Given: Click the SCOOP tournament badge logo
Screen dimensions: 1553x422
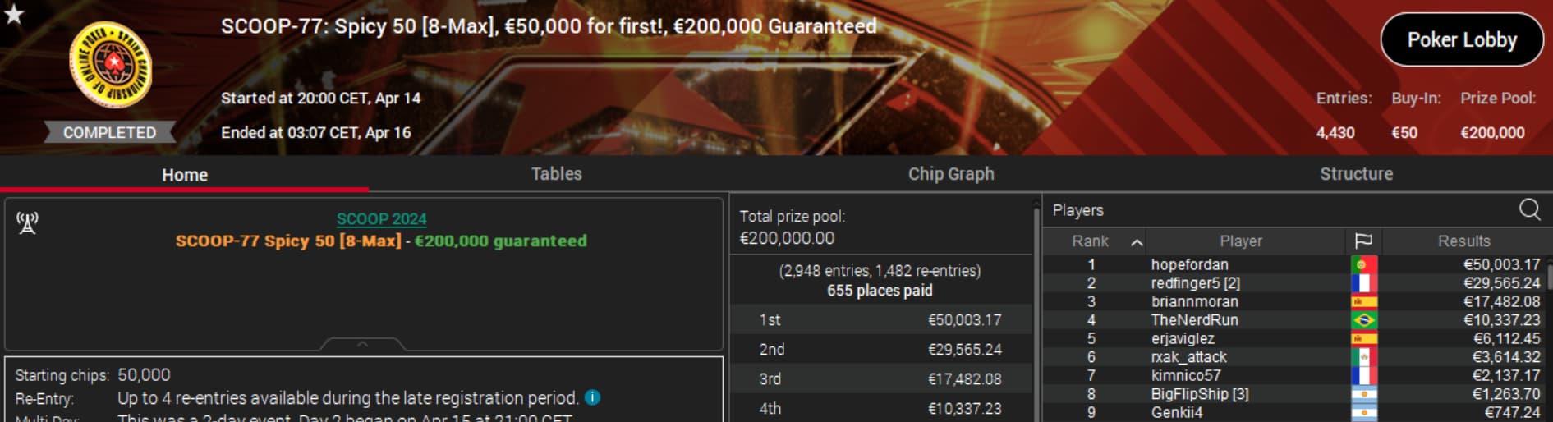Looking at the screenshot, I should pyautogui.click(x=110, y=65).
